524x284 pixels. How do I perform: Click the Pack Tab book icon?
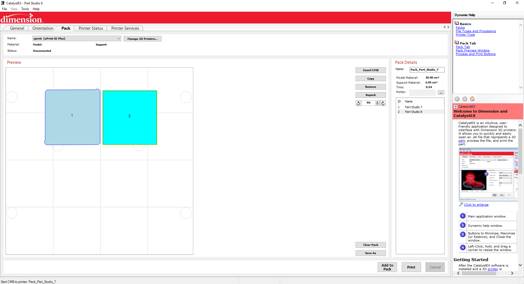(457, 43)
